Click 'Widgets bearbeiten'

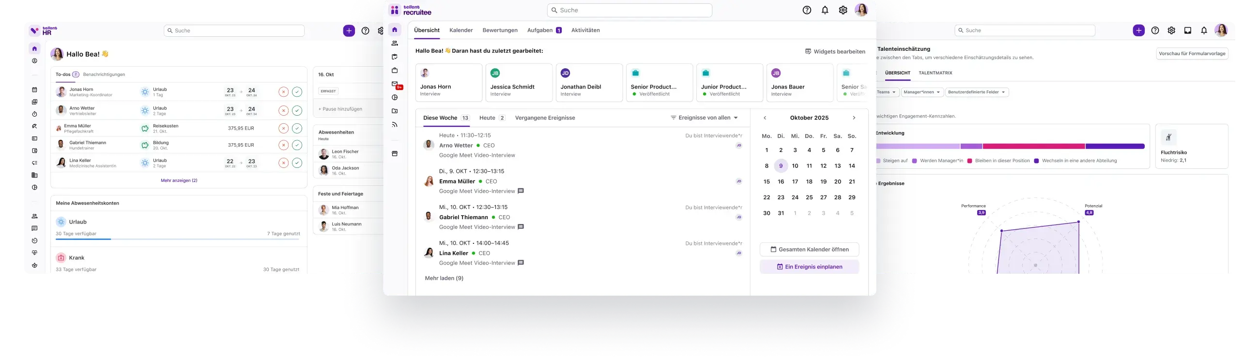coord(835,51)
